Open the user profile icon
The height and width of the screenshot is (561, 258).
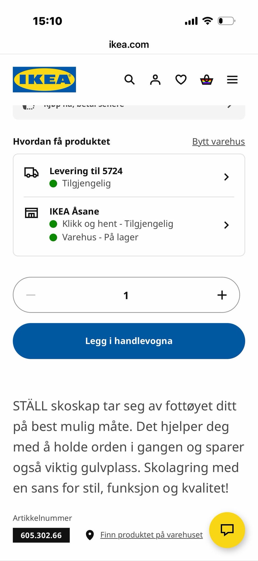pyautogui.click(x=155, y=80)
